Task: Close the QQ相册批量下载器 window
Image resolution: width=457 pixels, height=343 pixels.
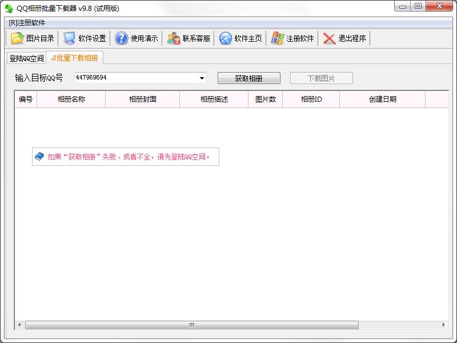Action: [439, 6]
